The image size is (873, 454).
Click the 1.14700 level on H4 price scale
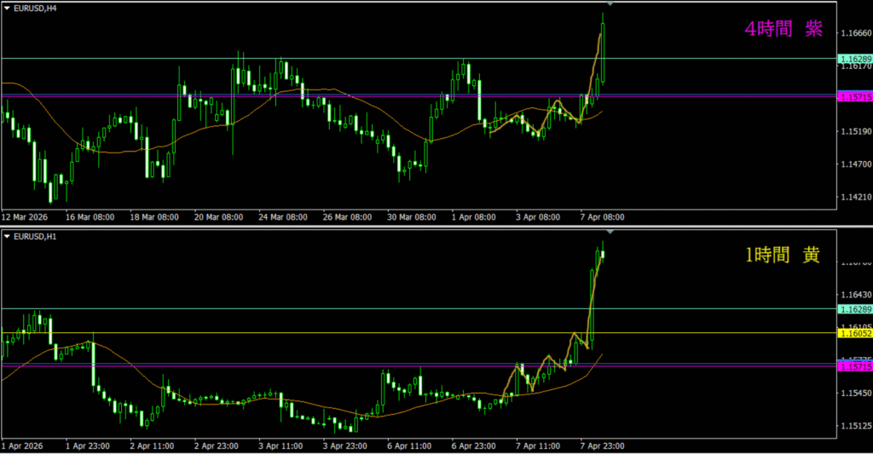coord(854,164)
